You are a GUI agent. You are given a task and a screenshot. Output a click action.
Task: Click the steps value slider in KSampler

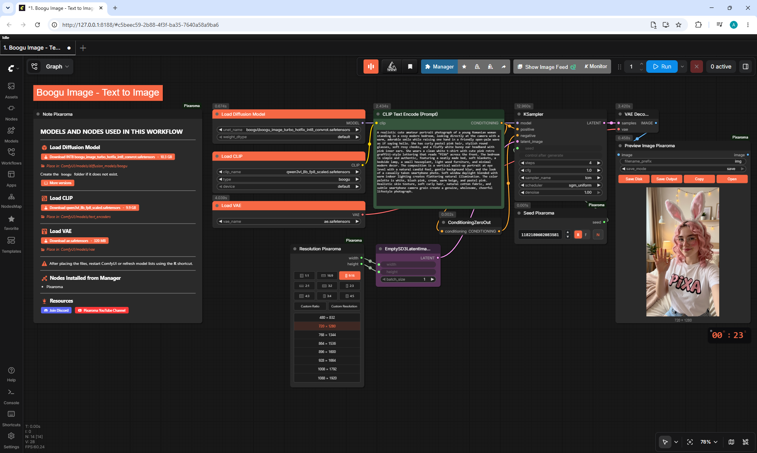(x=561, y=163)
